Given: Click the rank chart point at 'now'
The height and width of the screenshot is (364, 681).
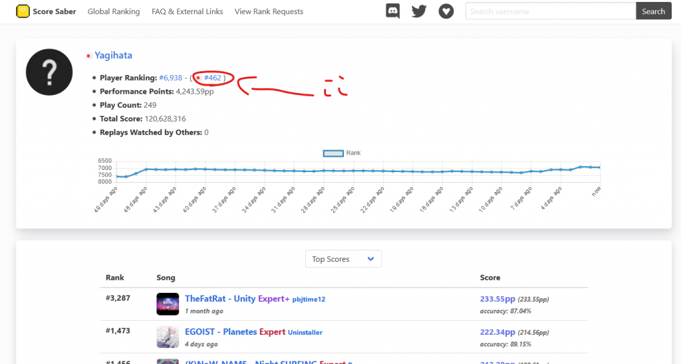Looking at the screenshot, I should [x=600, y=167].
